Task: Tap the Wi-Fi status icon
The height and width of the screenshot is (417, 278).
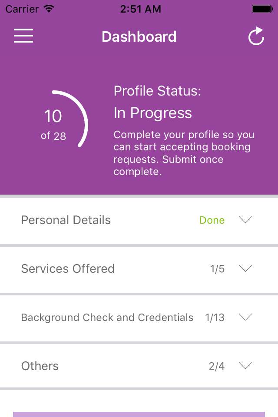Action: click(x=49, y=9)
